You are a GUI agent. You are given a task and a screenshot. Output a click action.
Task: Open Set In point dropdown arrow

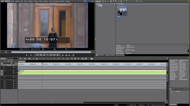(28, 56)
